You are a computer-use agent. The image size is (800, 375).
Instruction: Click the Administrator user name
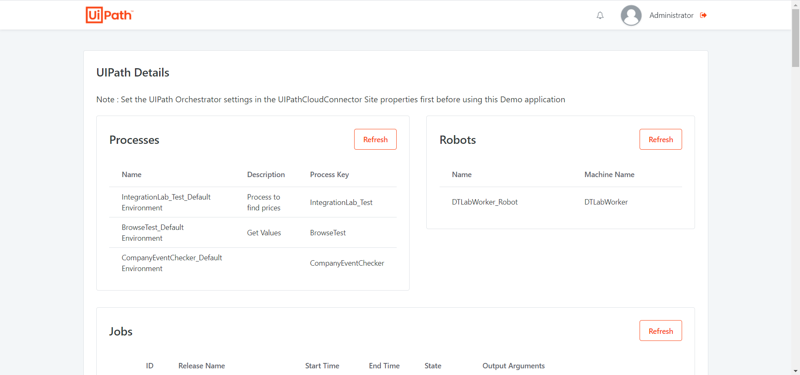click(671, 15)
